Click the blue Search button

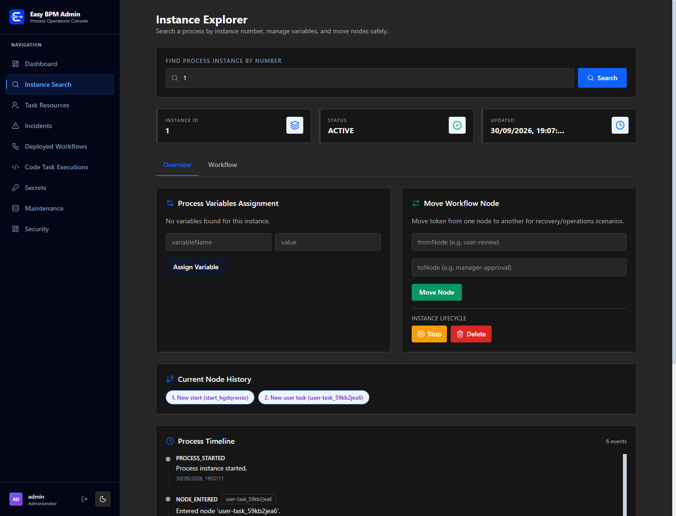pos(602,78)
